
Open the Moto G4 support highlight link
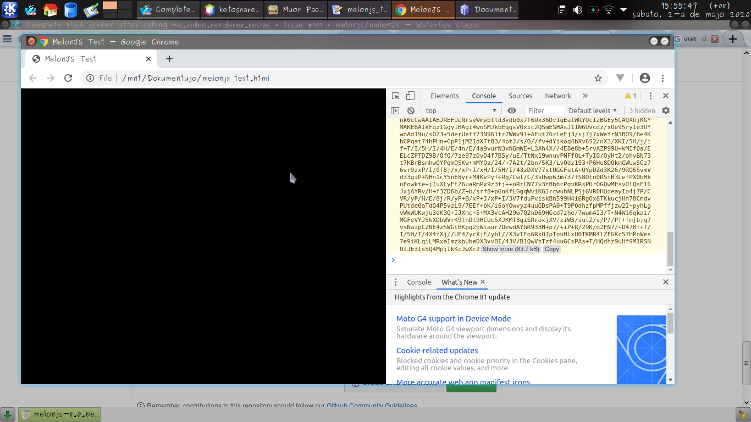click(x=453, y=319)
